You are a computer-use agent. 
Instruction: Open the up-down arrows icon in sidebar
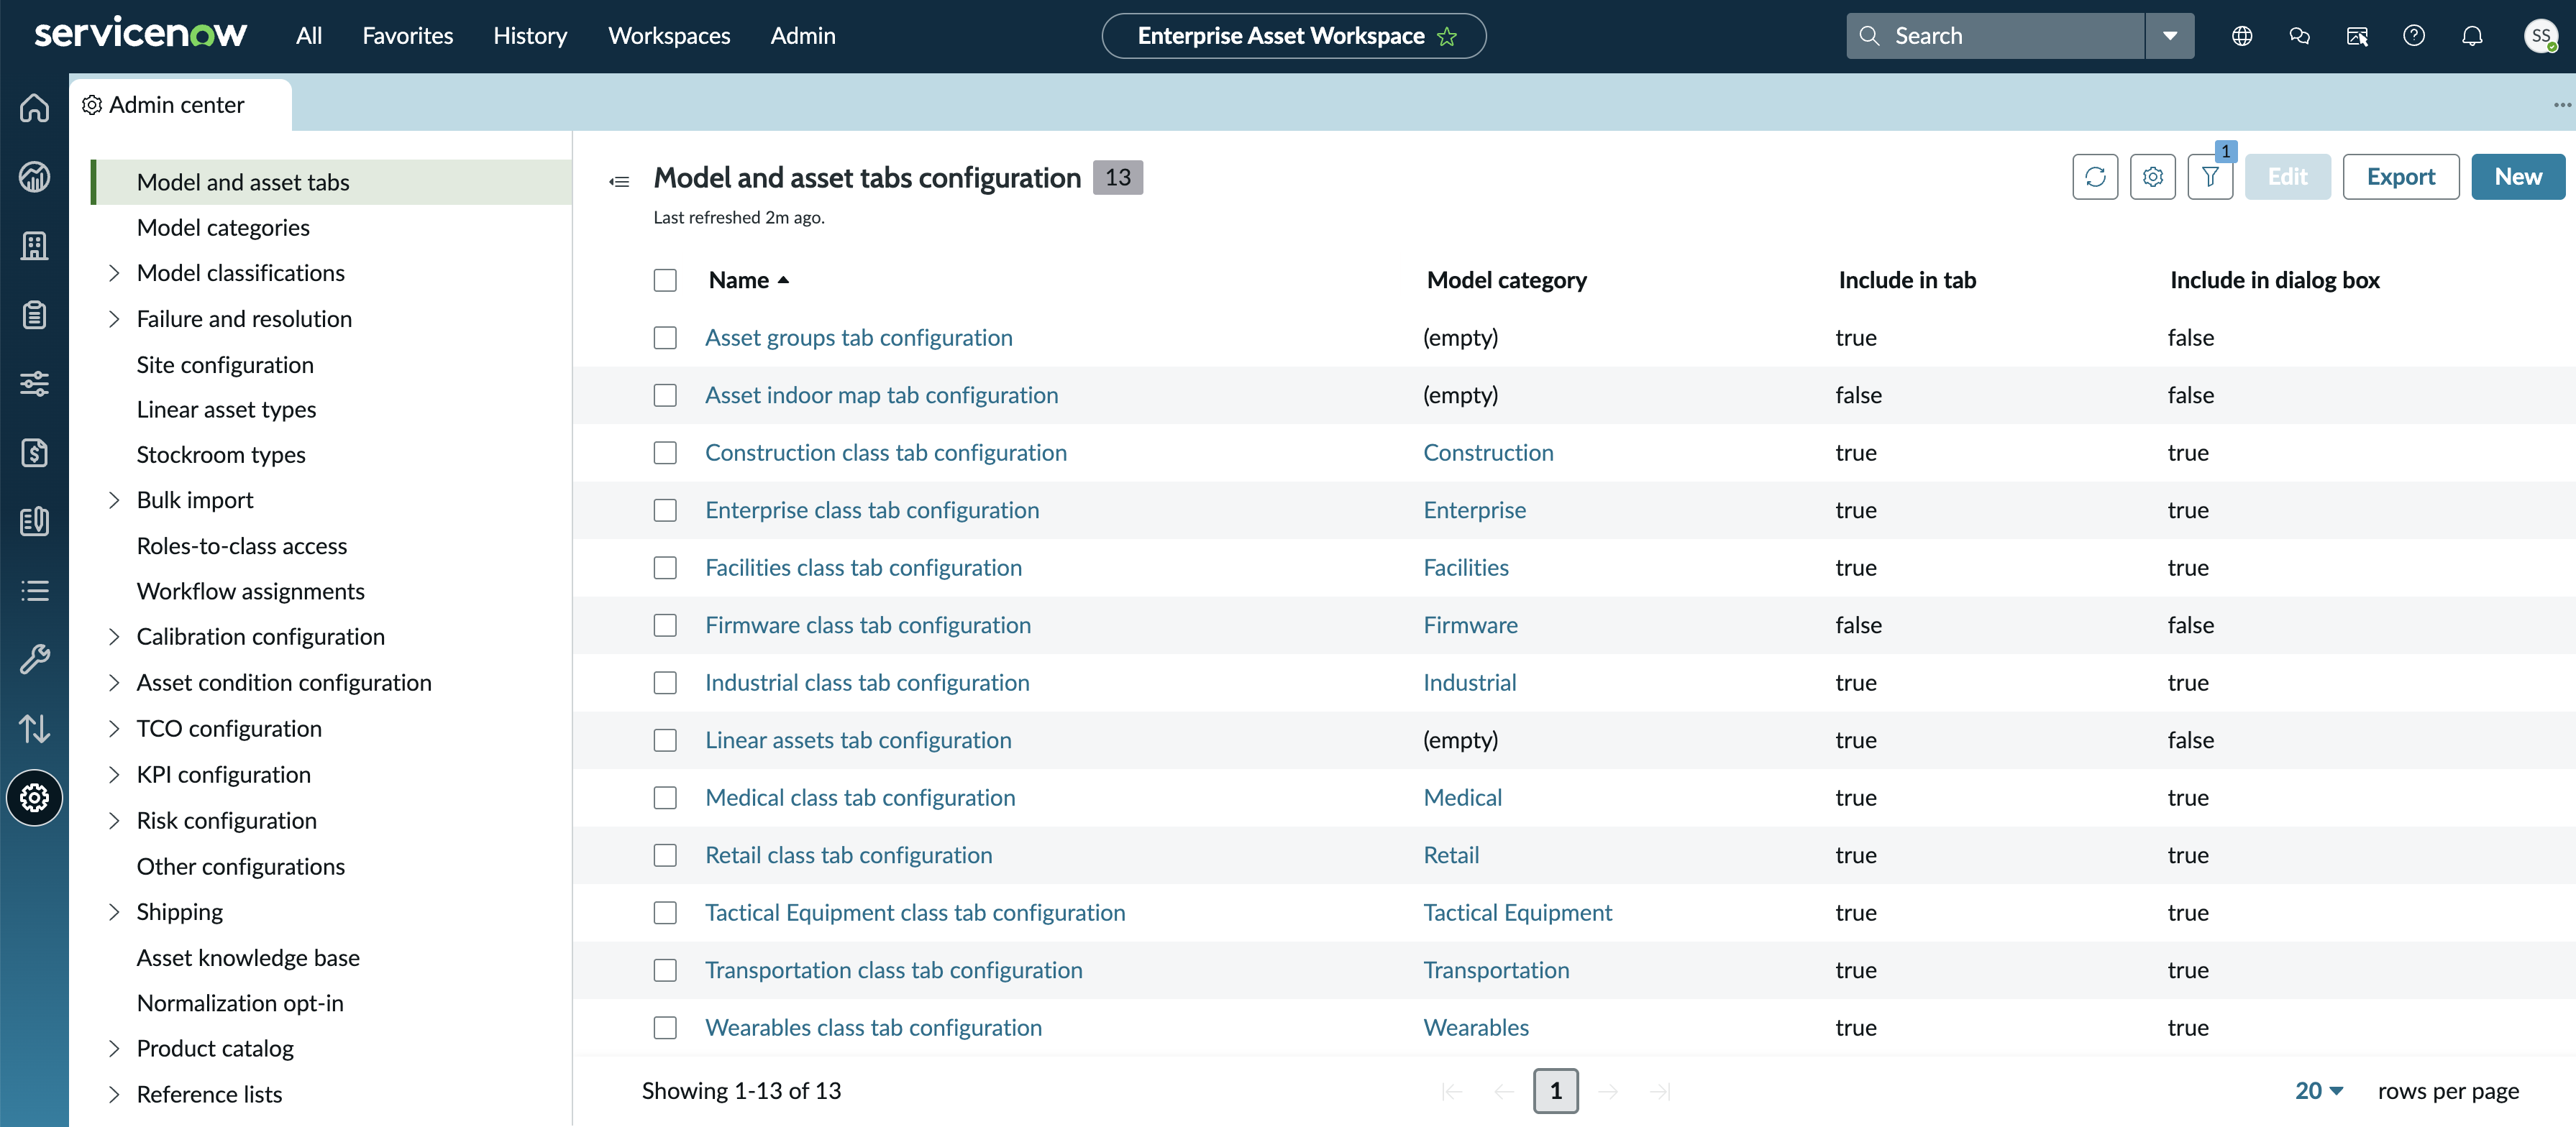[34, 728]
